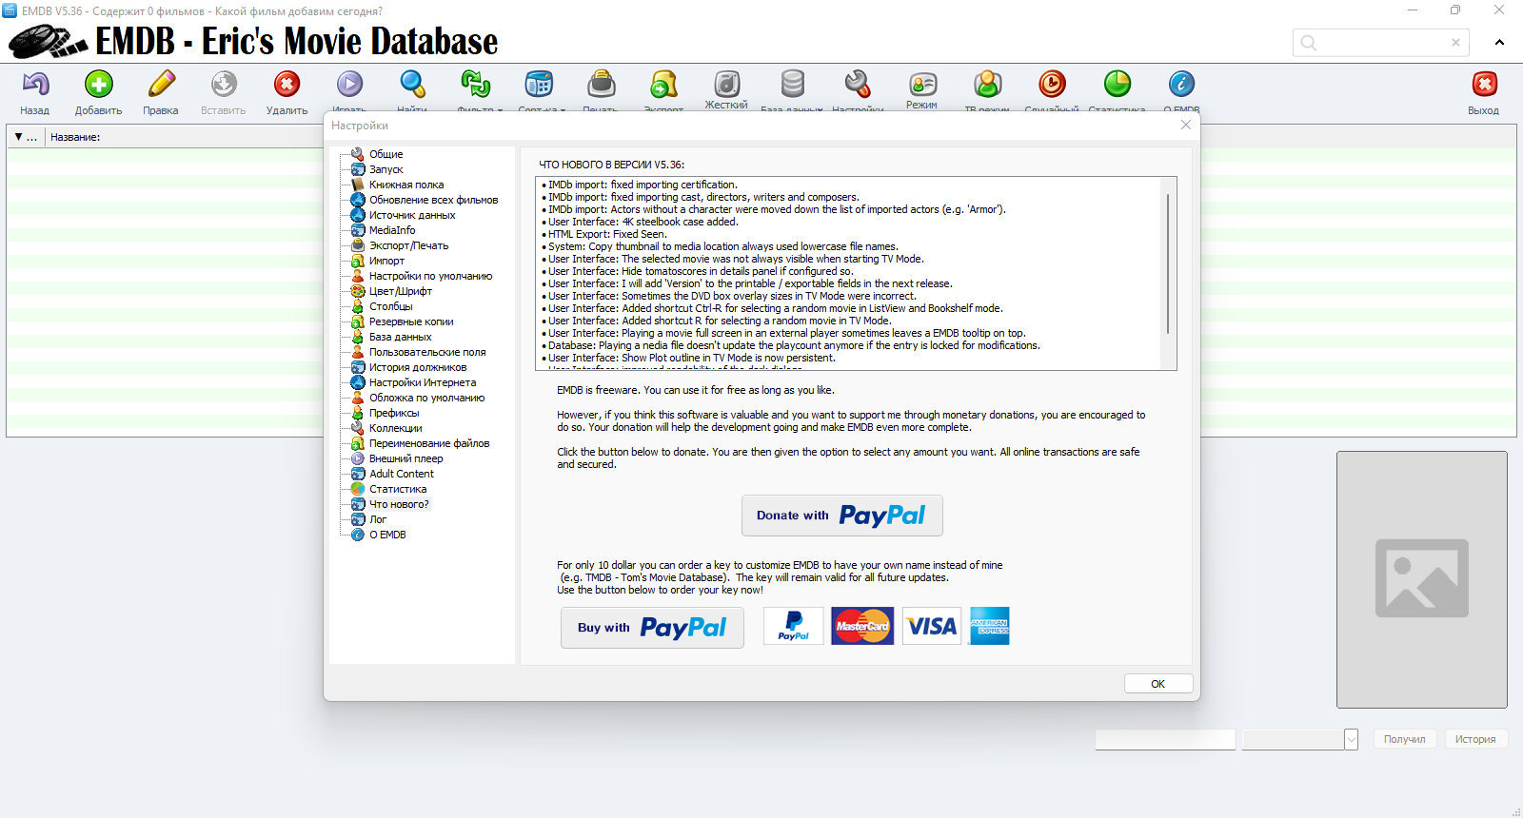Select Коллекции in the settings tree

point(396,428)
